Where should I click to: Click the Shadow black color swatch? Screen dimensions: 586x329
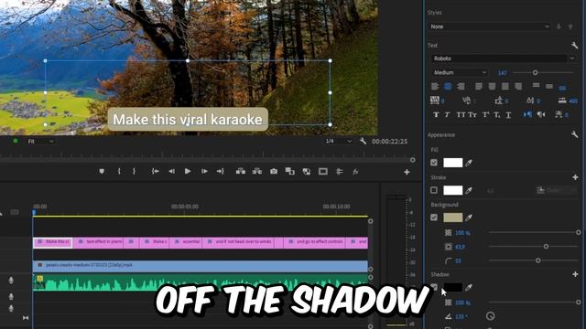click(x=452, y=287)
